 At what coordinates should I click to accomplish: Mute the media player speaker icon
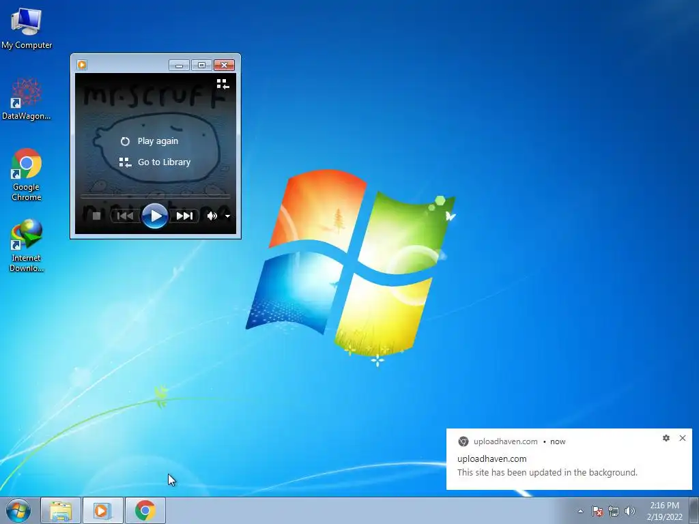(212, 216)
